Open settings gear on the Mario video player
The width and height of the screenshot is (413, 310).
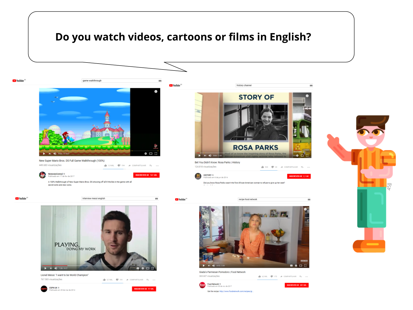pos(146,153)
